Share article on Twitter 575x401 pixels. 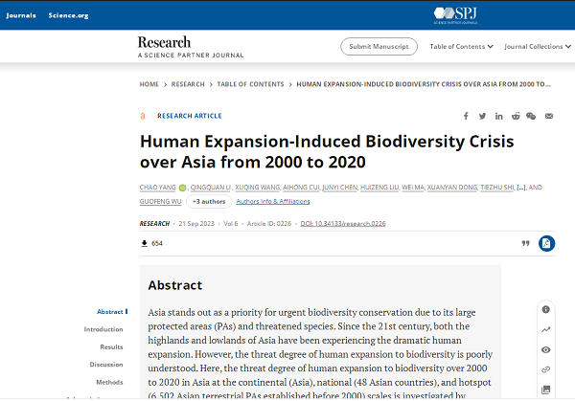click(x=483, y=116)
